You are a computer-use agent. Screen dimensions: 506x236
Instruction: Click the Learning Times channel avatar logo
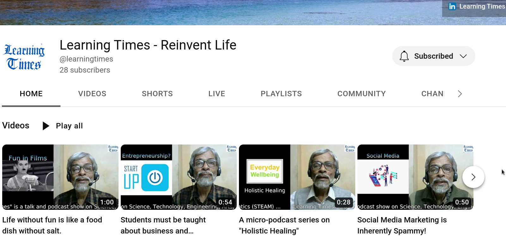(24, 56)
